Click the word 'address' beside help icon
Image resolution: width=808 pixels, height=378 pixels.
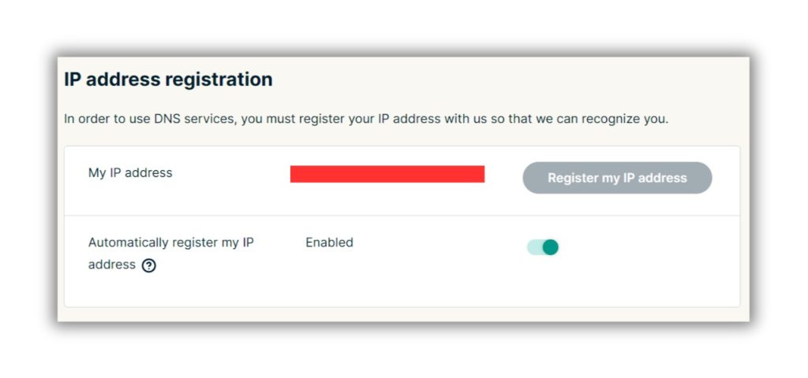point(112,265)
